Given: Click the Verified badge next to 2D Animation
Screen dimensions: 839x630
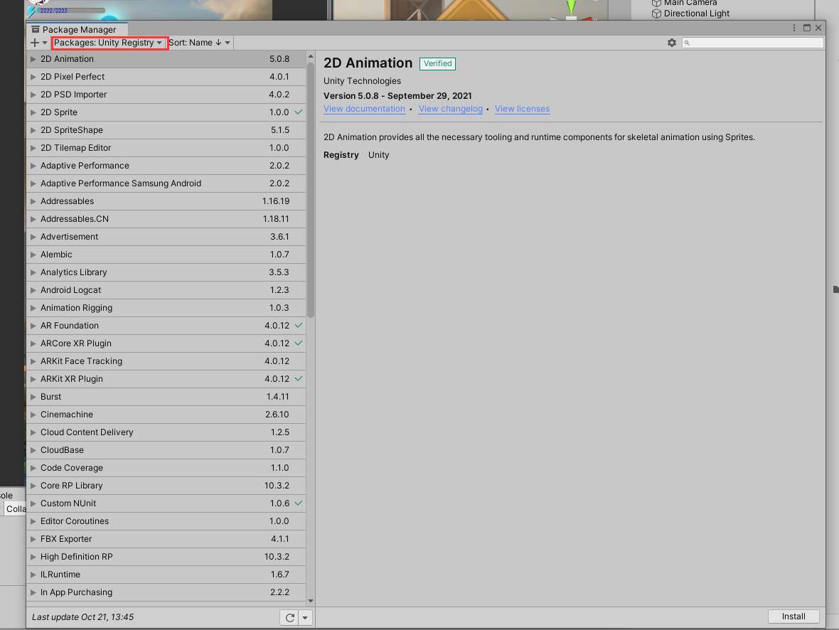Looking at the screenshot, I should (438, 64).
